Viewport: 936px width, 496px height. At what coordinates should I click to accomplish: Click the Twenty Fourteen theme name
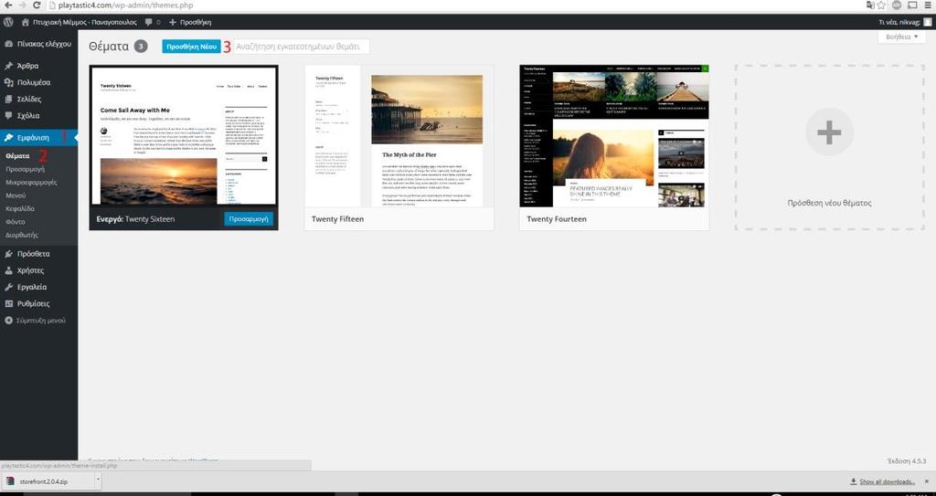(x=557, y=219)
